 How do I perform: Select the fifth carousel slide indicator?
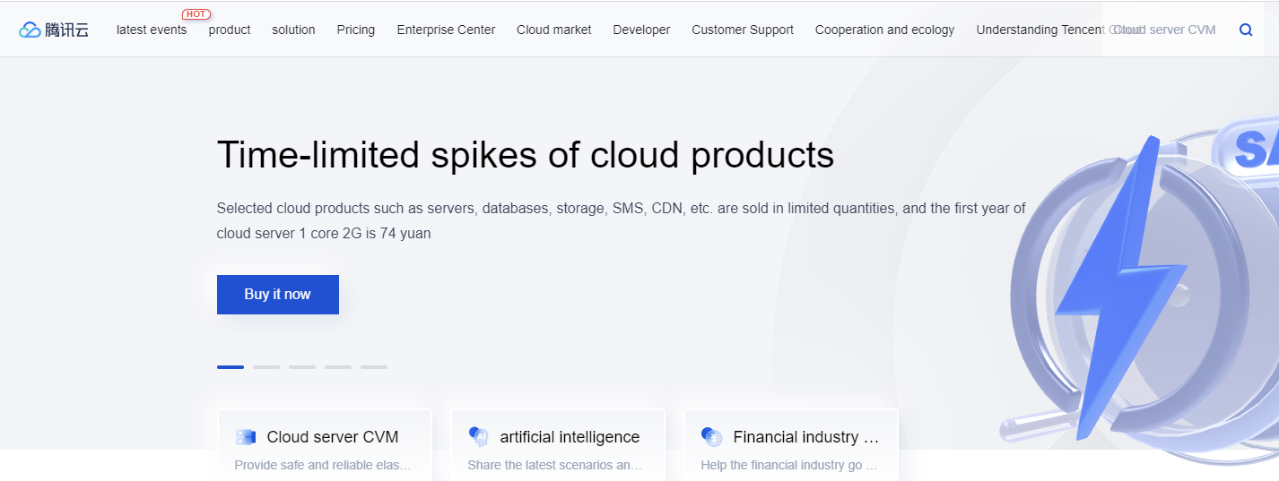374,367
